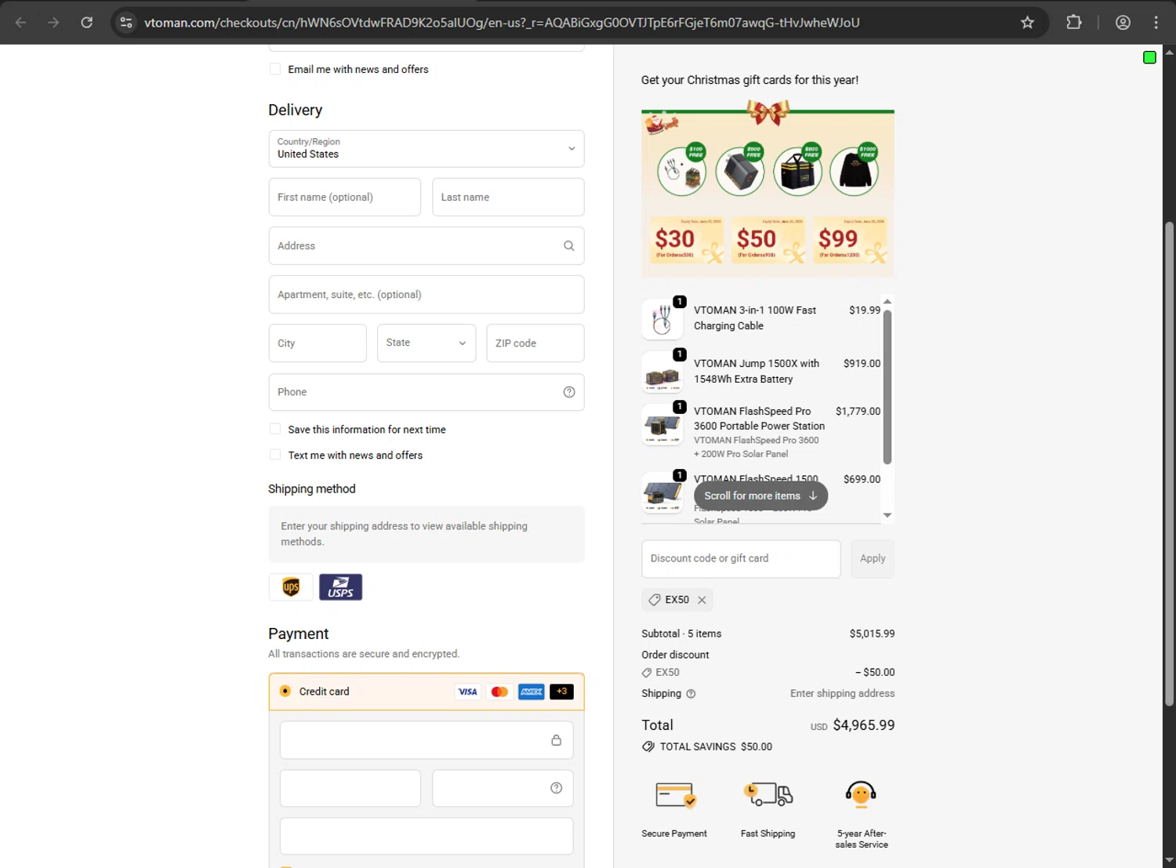Click the main page vertical scrollbar

(x=1169, y=463)
